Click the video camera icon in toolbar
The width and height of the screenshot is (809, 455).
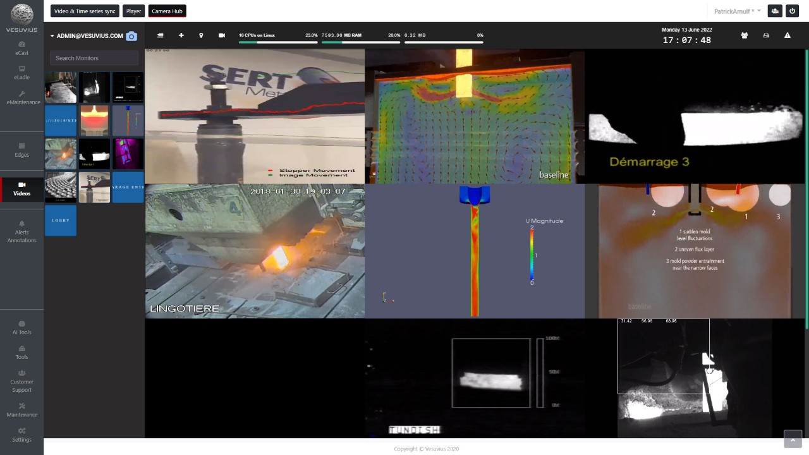pos(222,35)
